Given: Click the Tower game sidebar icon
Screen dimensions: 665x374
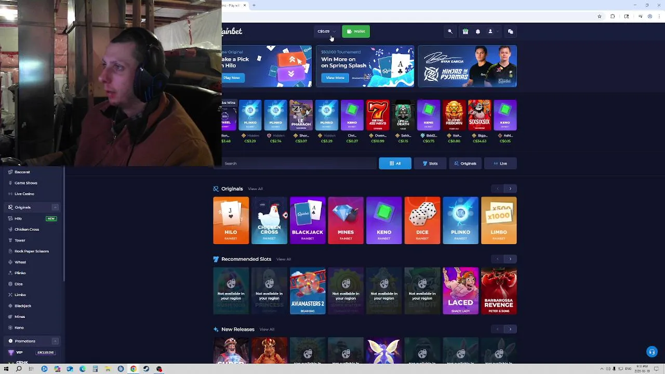Looking at the screenshot, I should pyautogui.click(x=10, y=241).
